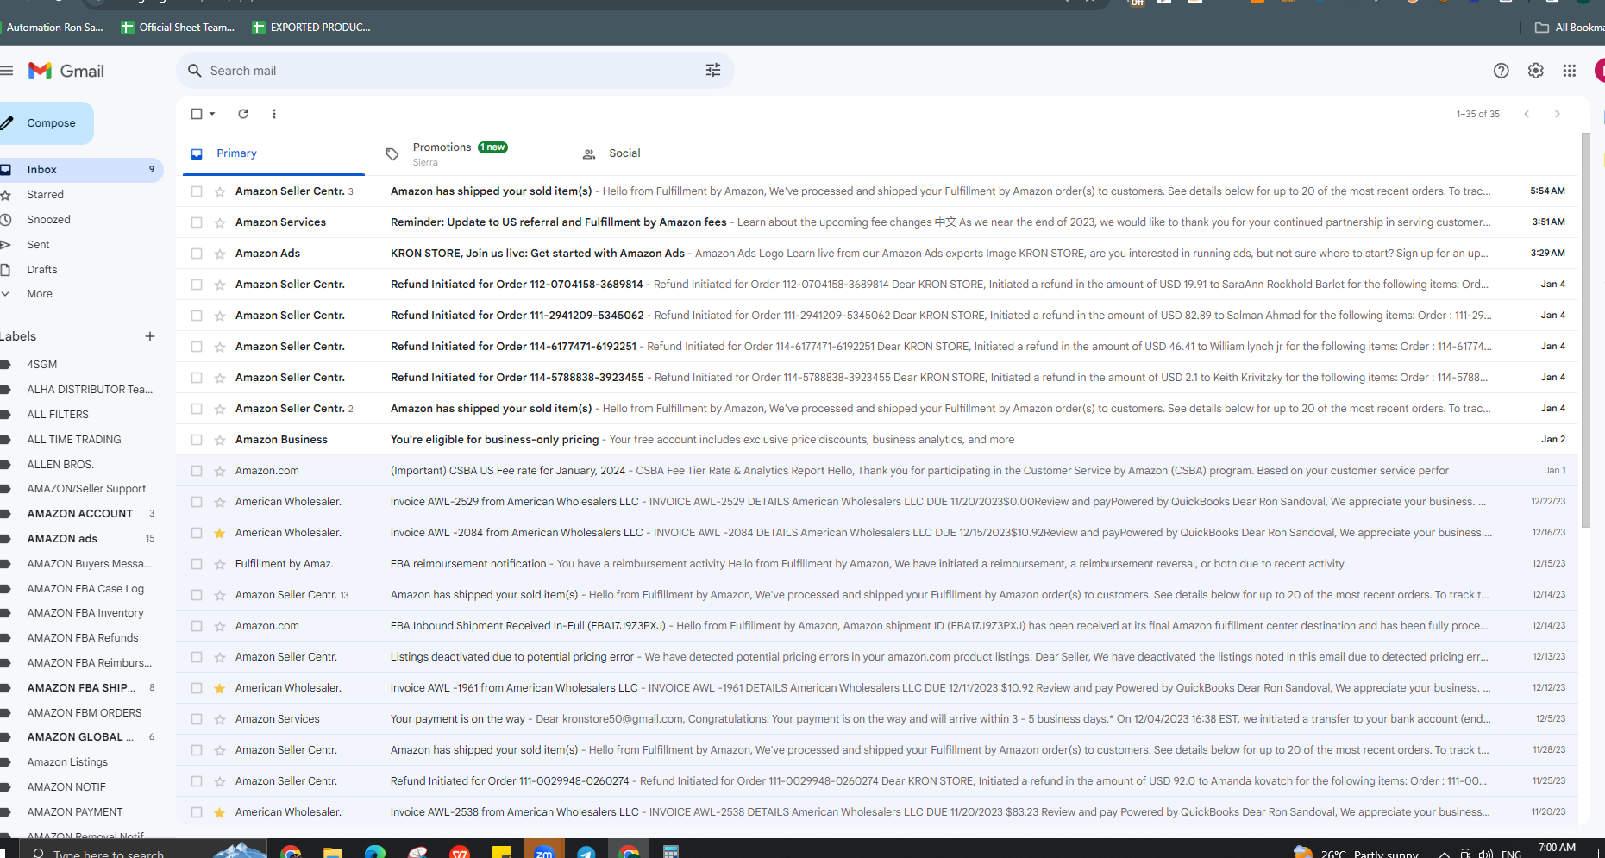Open the ALLEN BROS. label
1605x858 pixels.
(x=60, y=465)
